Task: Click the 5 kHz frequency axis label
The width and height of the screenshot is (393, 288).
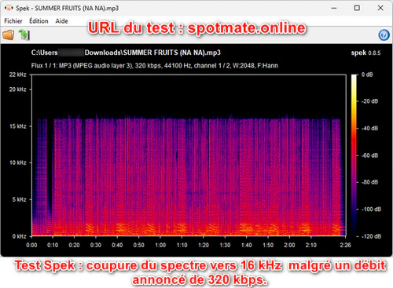Action: [19, 199]
